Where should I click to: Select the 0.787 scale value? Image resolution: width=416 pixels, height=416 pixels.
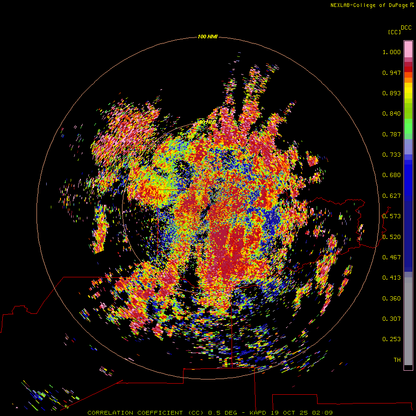coord(392,134)
